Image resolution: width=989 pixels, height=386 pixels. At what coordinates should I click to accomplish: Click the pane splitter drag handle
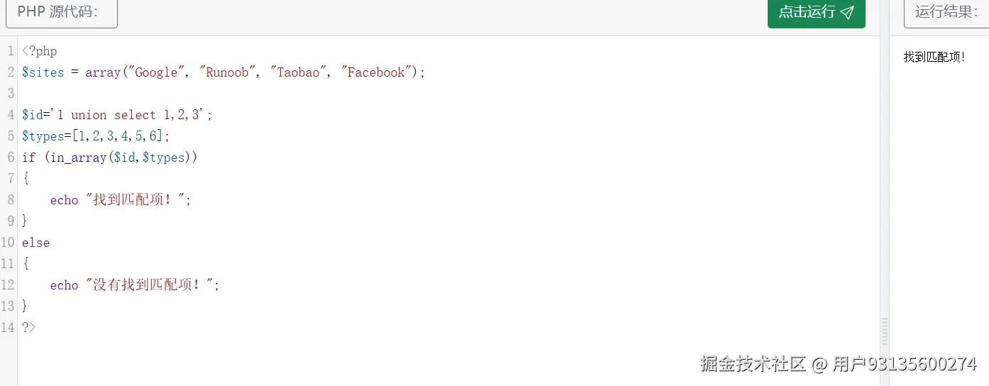click(x=884, y=332)
